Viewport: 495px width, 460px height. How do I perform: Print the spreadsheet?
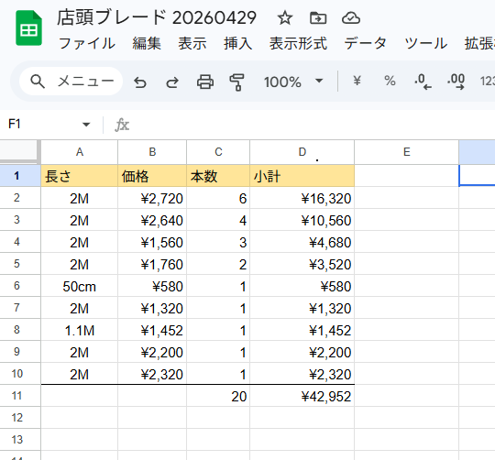click(x=205, y=82)
